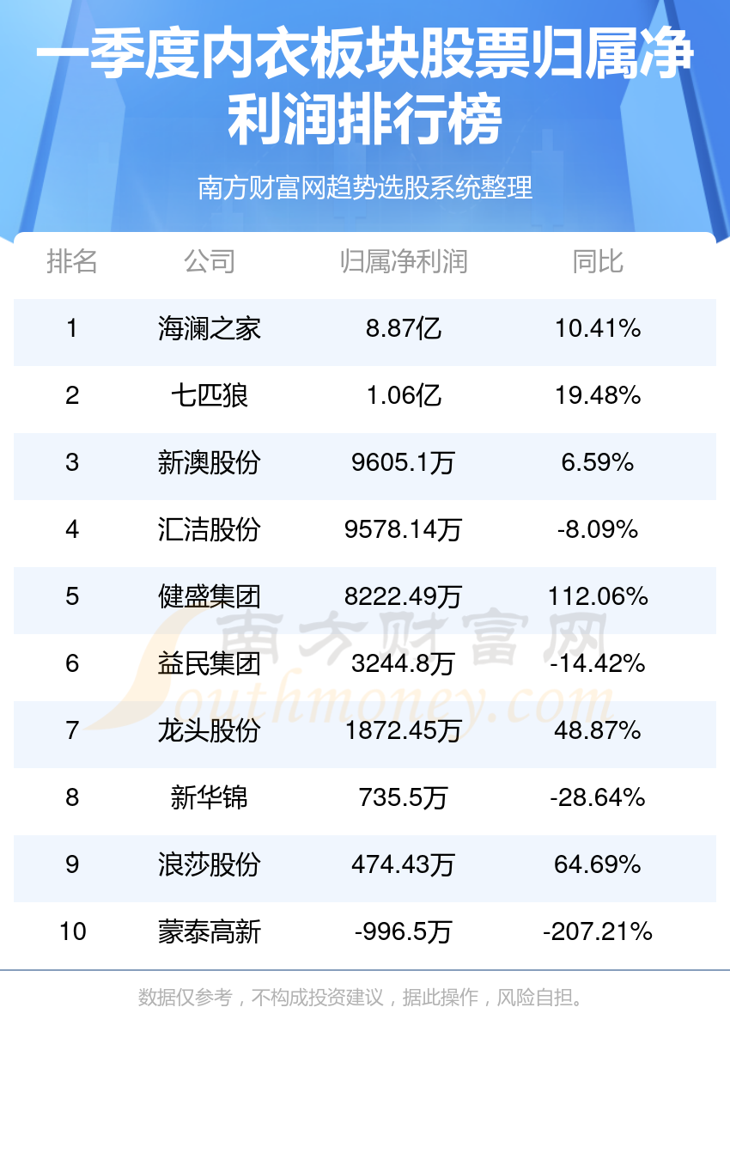Screen dimensions: 730x1160
Task: Click the 8.87亿 net profit value
Action: [x=403, y=328]
